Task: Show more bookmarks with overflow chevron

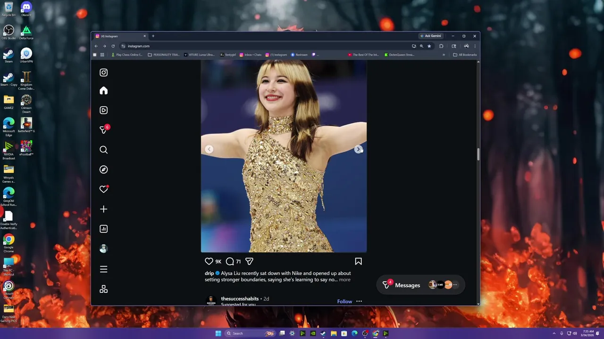Action: click(444, 55)
